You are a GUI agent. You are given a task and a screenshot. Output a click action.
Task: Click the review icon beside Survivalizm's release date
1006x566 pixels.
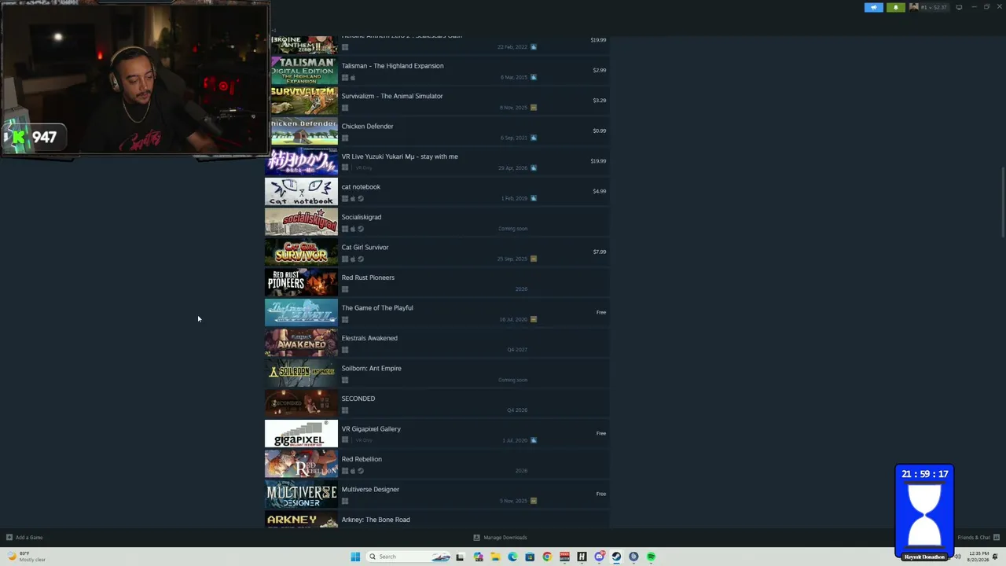coord(534,108)
